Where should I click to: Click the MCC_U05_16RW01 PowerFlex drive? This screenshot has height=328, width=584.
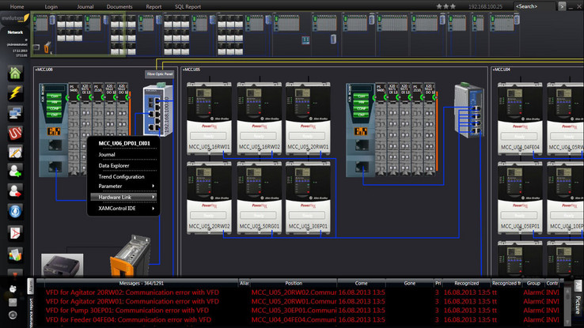pos(209,119)
